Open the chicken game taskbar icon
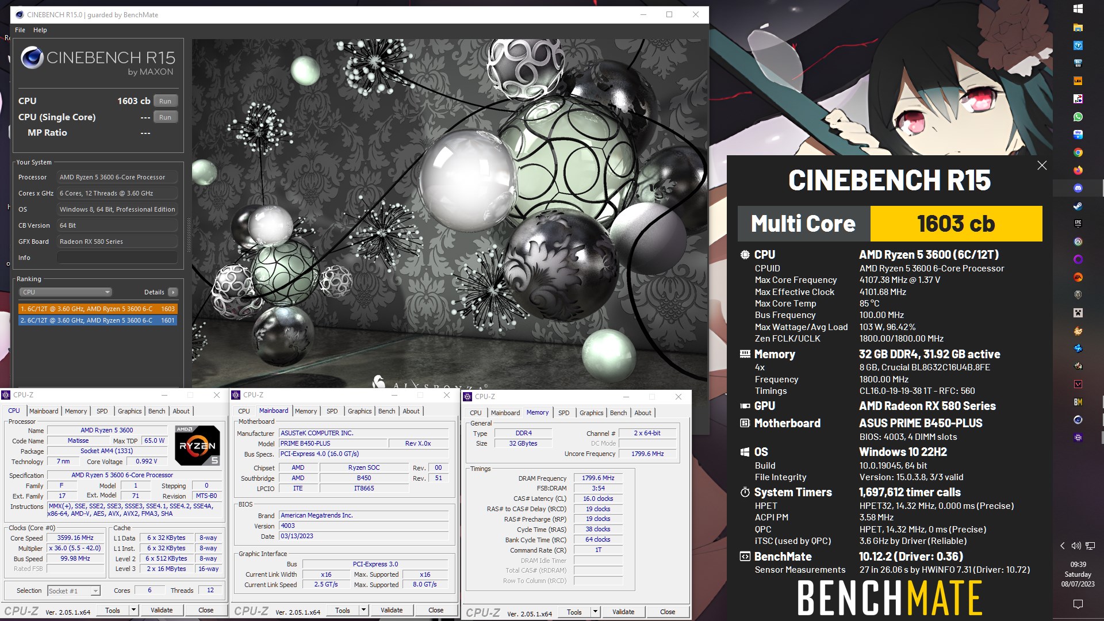Image resolution: width=1104 pixels, height=621 pixels. 1078,331
